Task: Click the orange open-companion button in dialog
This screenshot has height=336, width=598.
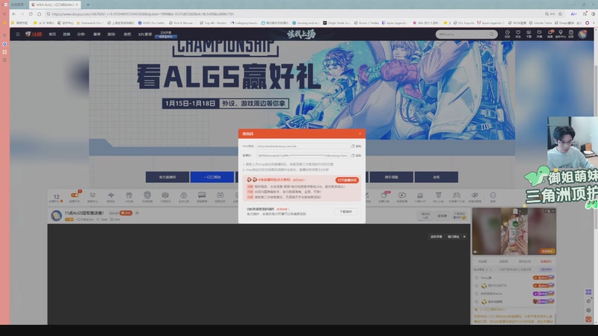Action: tap(347, 180)
